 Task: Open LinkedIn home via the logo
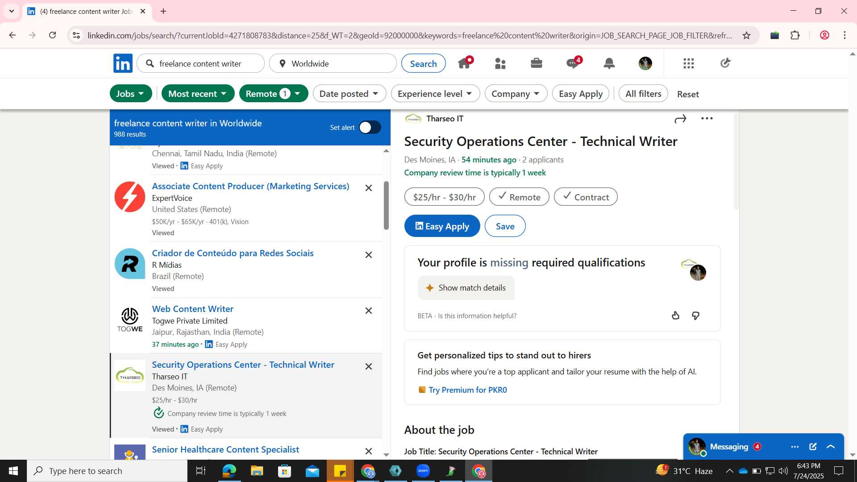click(123, 63)
